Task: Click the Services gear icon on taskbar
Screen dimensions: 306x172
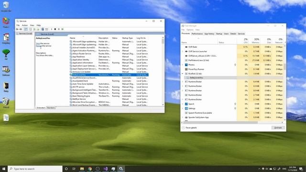Action: (x=121, y=169)
